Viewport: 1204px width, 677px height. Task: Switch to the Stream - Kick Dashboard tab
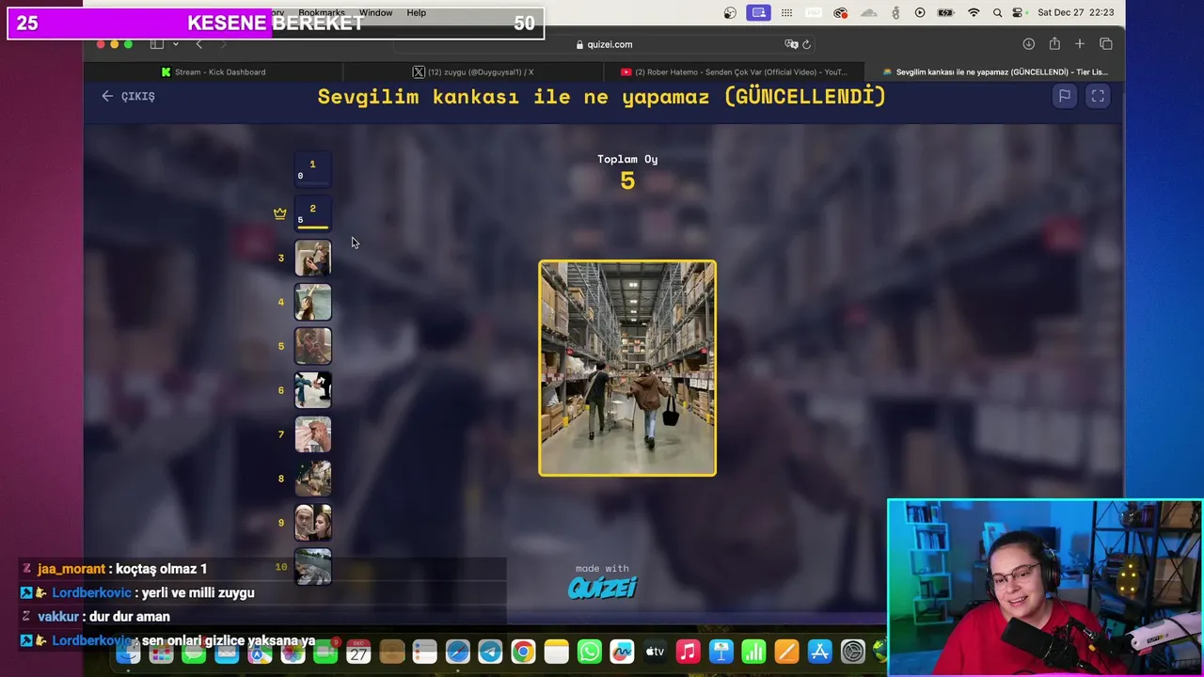coord(214,71)
